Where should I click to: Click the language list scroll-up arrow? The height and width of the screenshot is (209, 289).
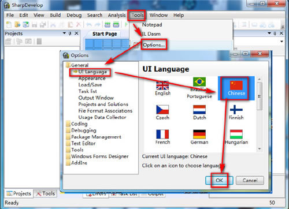tap(260, 79)
